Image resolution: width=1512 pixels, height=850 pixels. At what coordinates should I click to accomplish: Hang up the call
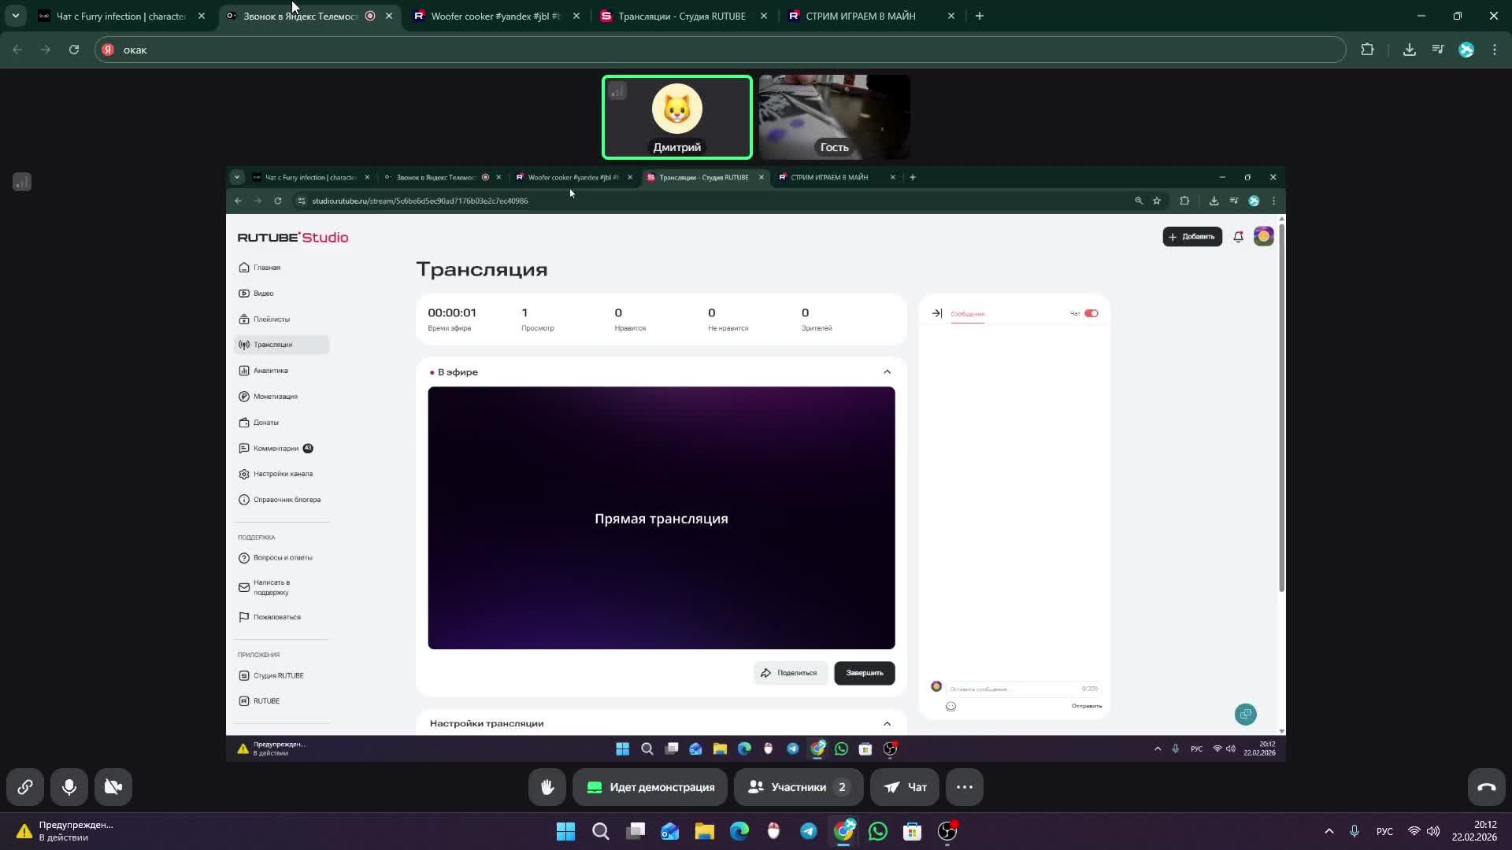tap(1486, 787)
